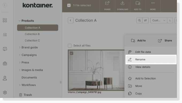
Task: Click the search magnifier icon
Action: click(139, 20)
